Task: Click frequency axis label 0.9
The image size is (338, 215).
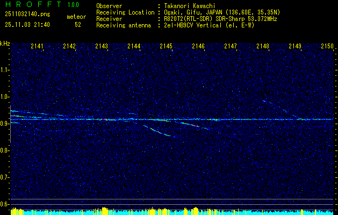Action: point(4,124)
